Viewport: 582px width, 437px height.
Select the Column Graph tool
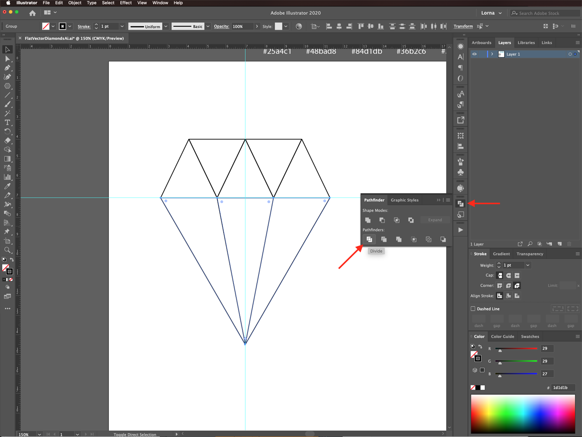click(x=7, y=177)
